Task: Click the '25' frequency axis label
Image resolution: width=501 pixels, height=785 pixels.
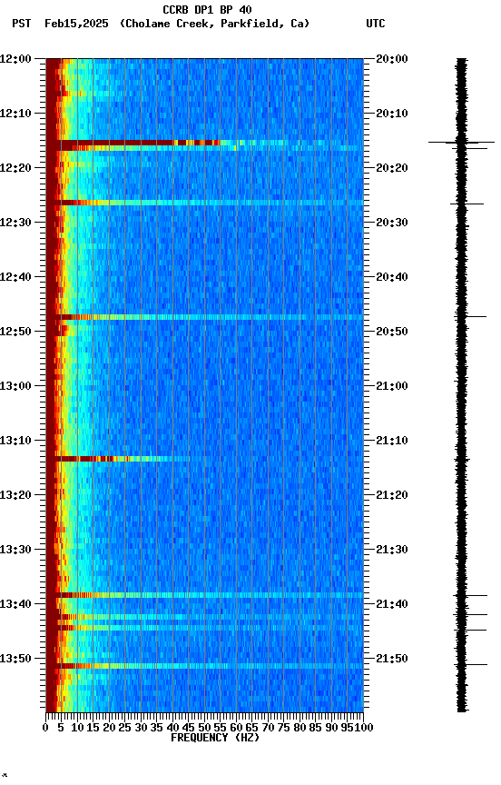Action: click(x=125, y=729)
